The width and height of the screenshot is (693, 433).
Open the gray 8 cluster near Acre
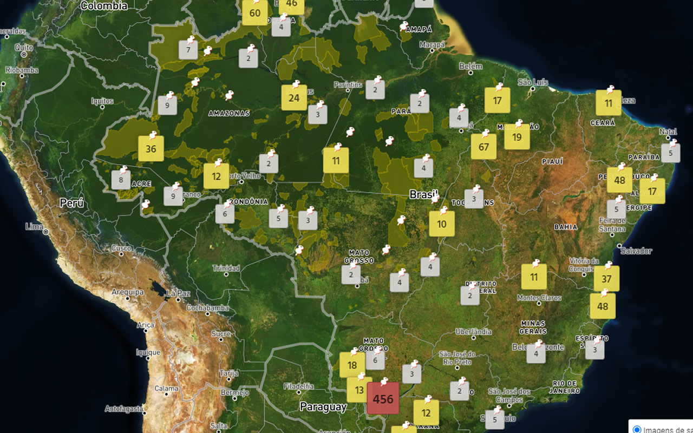pos(121,180)
